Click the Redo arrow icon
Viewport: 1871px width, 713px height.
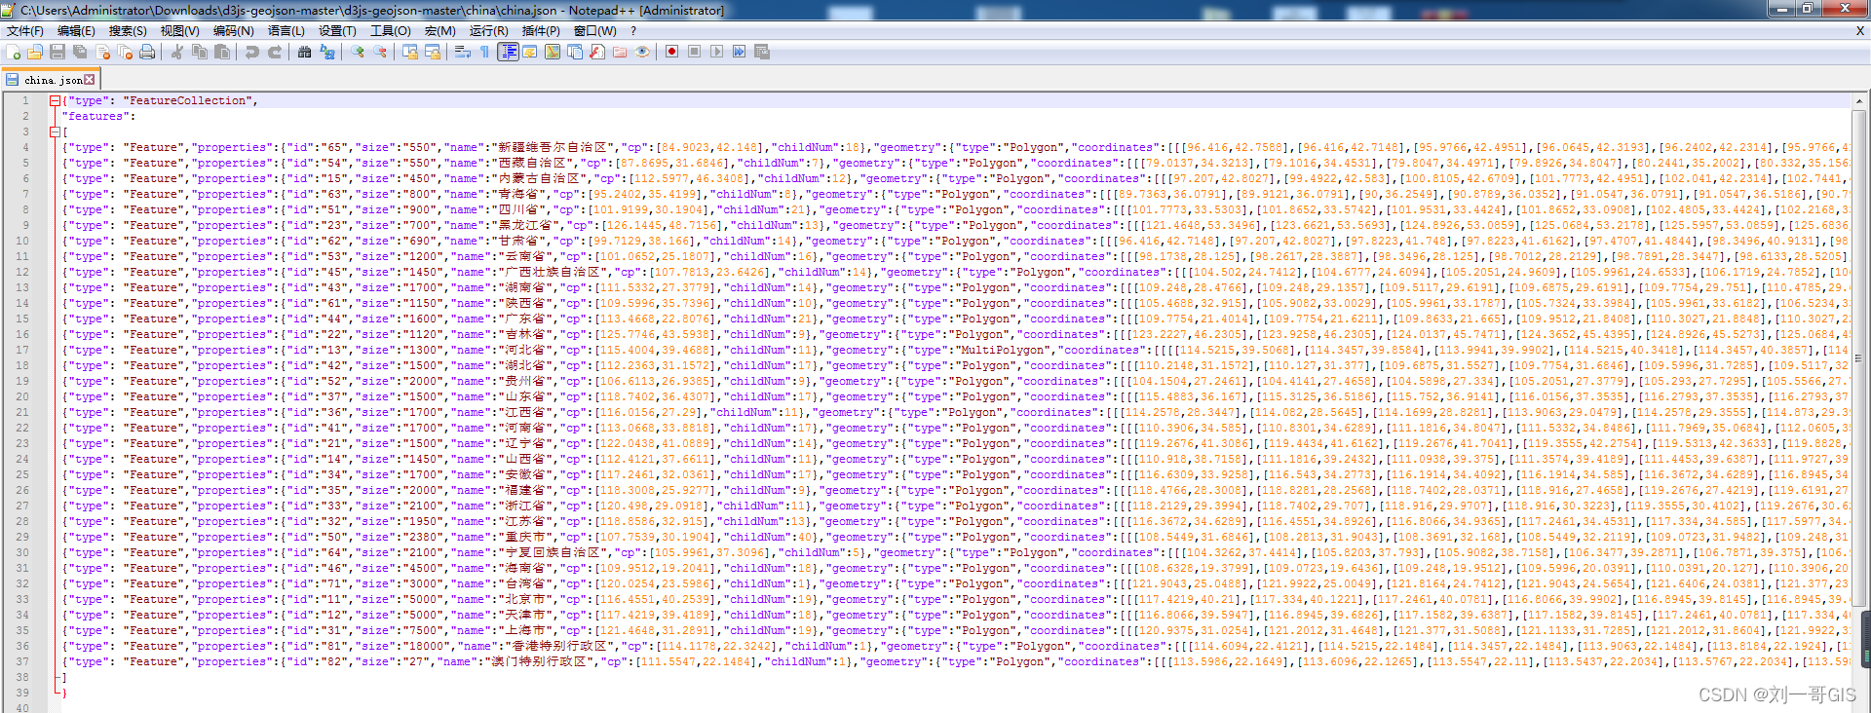pos(275,52)
